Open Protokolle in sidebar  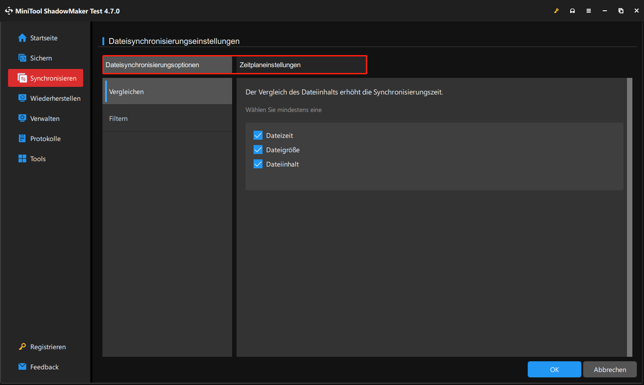pos(46,138)
